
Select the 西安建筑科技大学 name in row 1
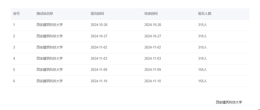[50, 25]
